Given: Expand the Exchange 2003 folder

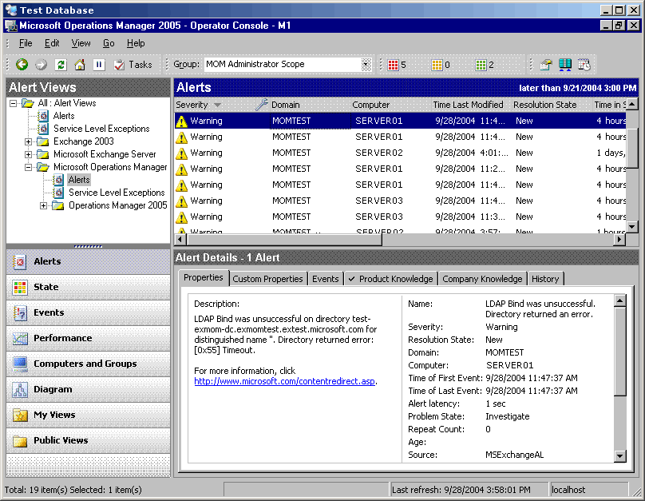Looking at the screenshot, I should point(28,142).
